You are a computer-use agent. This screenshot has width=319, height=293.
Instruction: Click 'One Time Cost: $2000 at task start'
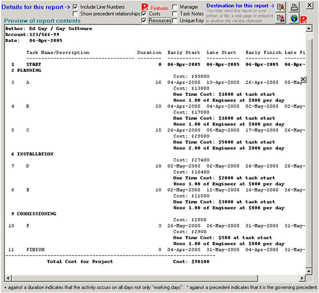tap(224, 178)
